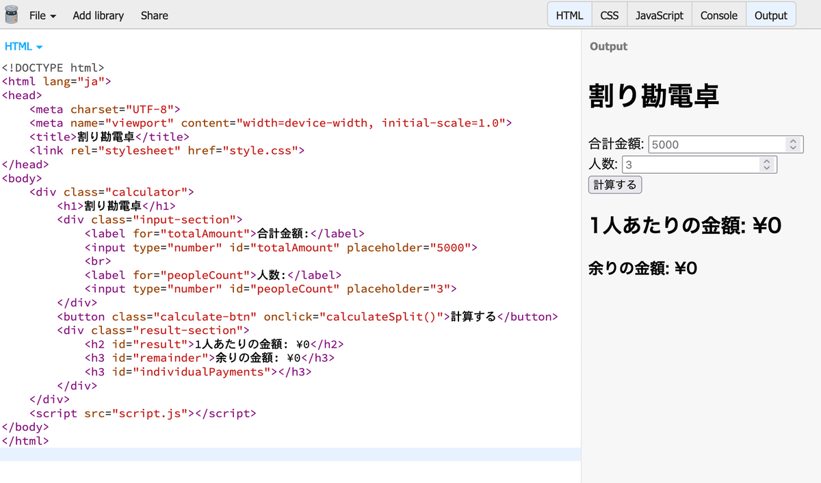Show the JavaScript panel
Image resolution: width=821 pixels, height=483 pixels.
(660, 15)
